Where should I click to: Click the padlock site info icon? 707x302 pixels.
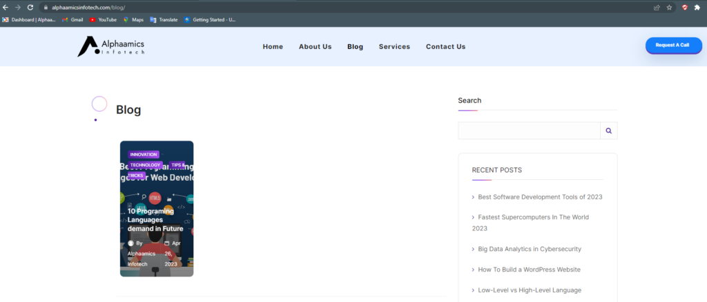tap(46, 8)
